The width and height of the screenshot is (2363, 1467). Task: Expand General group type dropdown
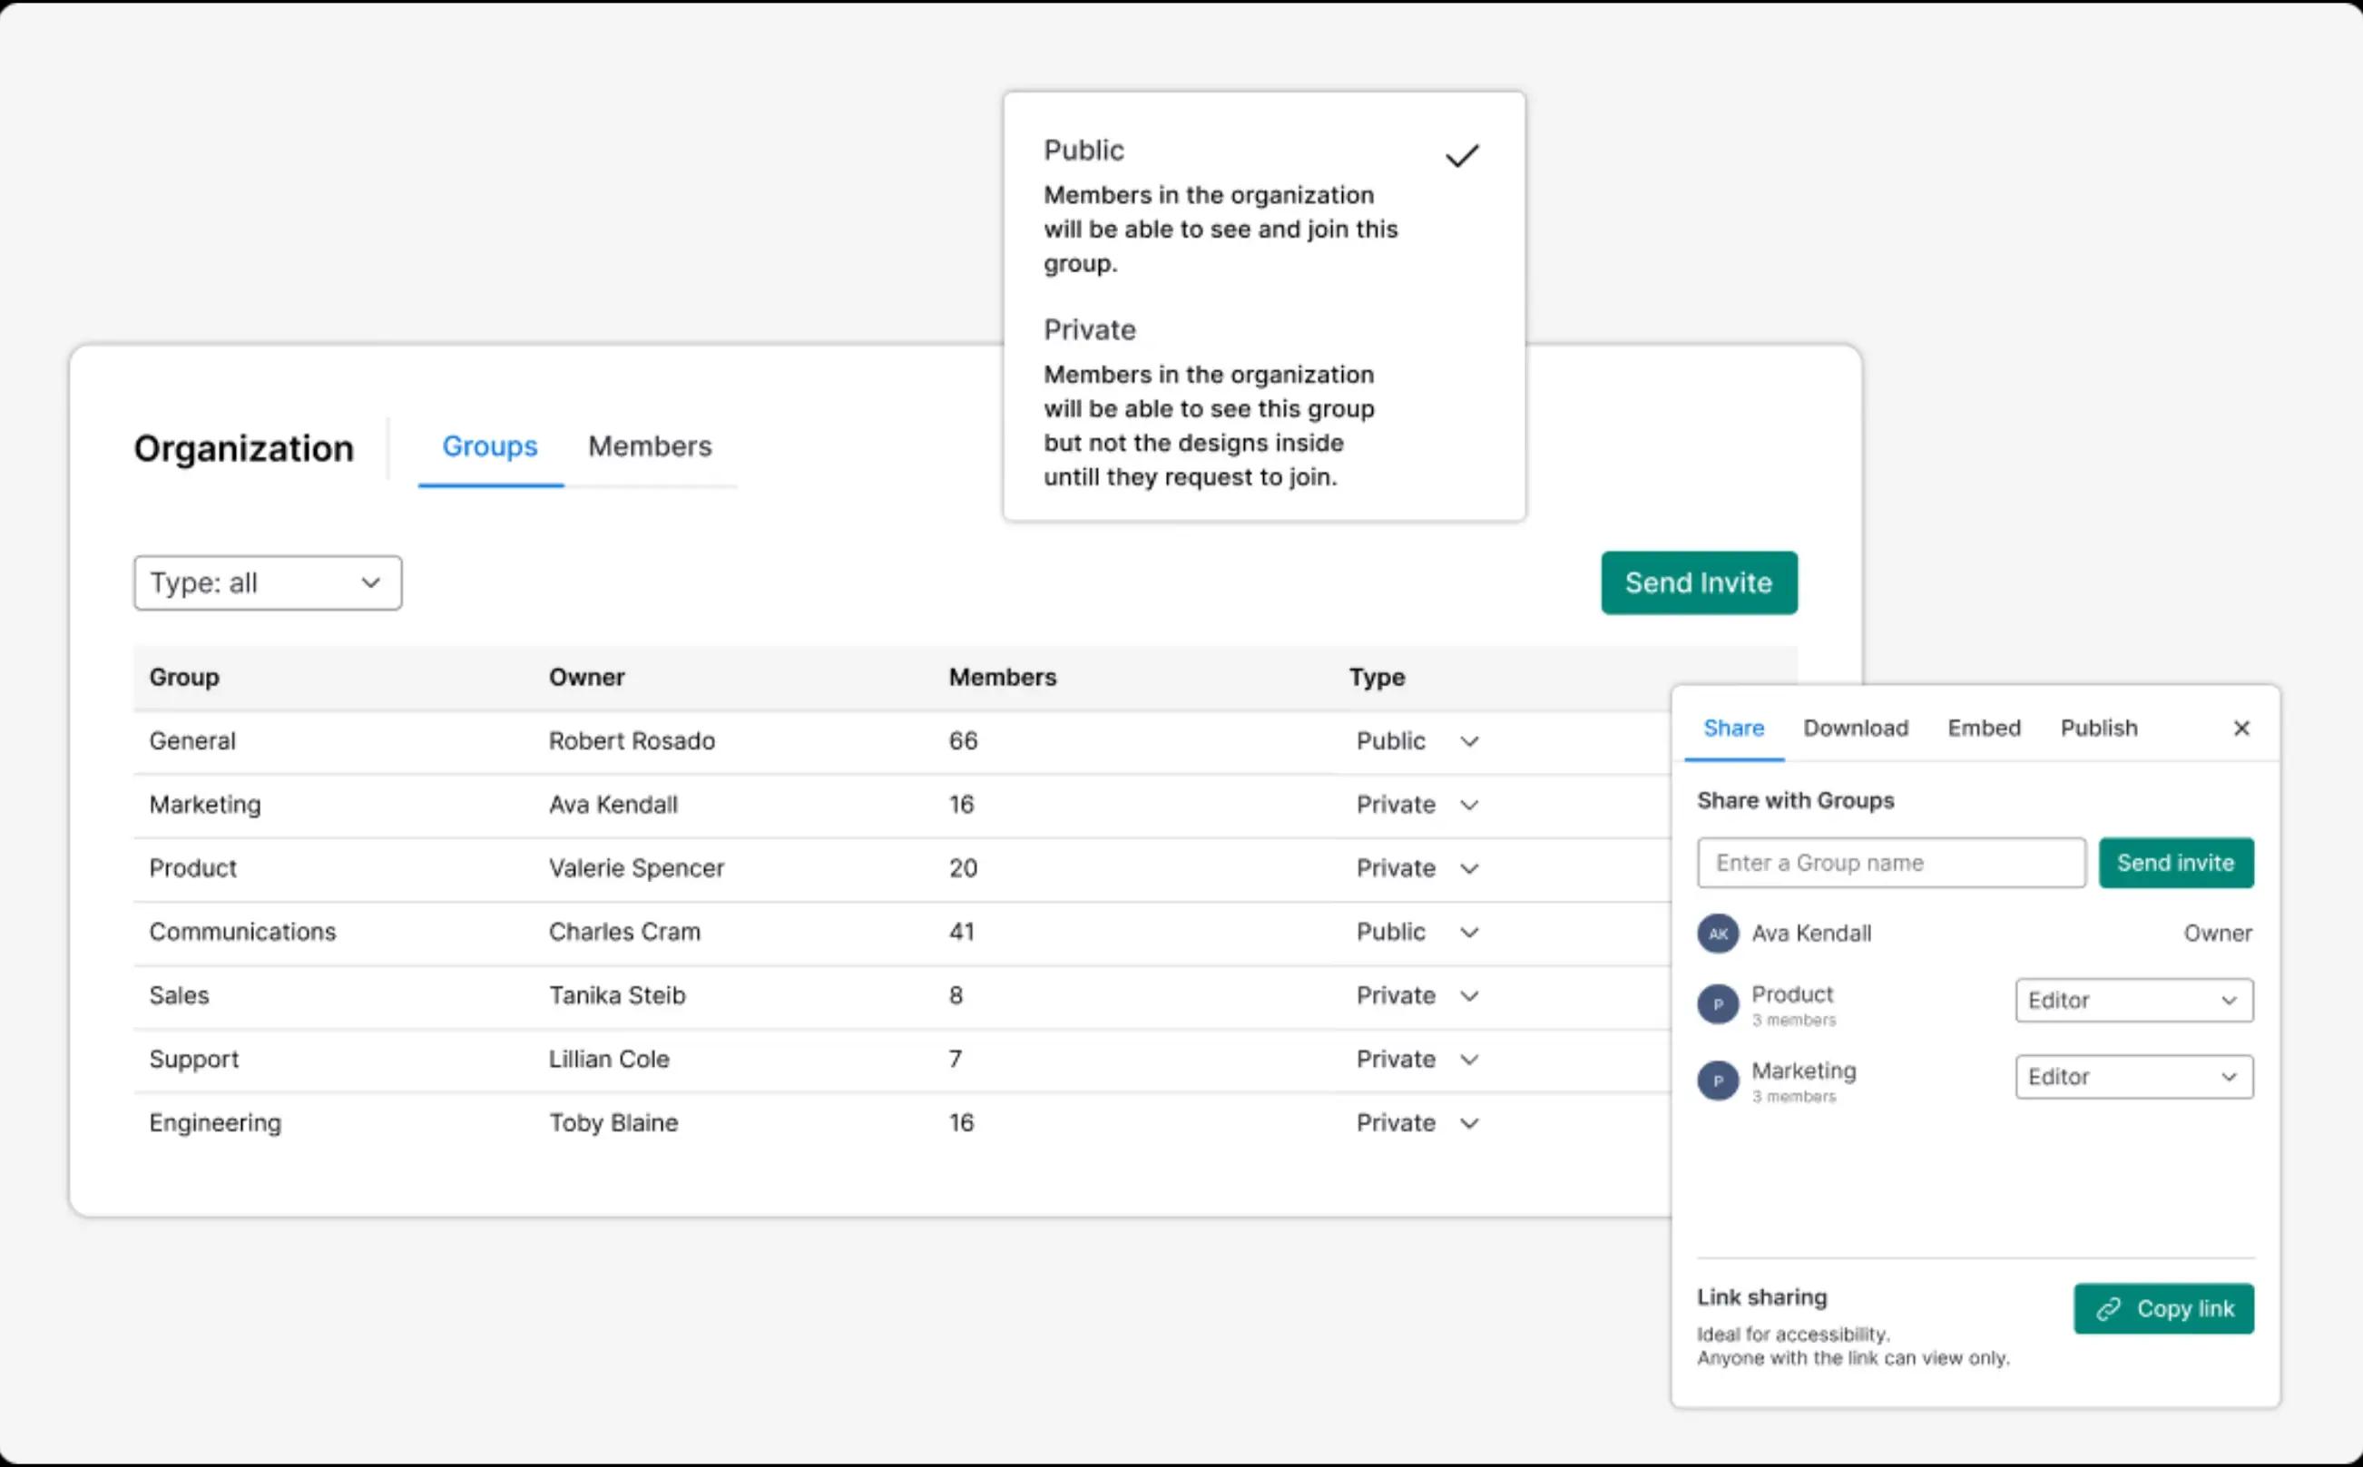click(x=1467, y=740)
